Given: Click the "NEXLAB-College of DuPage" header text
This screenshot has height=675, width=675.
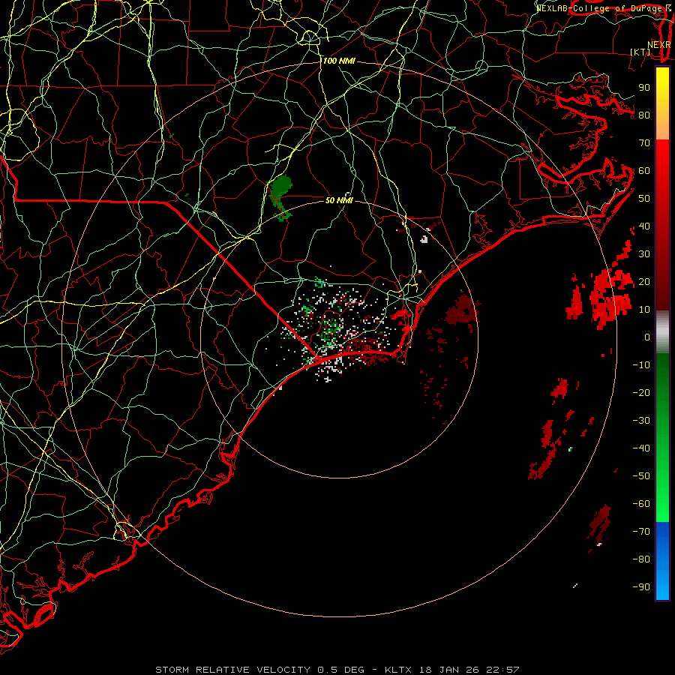Looking at the screenshot, I should (x=600, y=8).
